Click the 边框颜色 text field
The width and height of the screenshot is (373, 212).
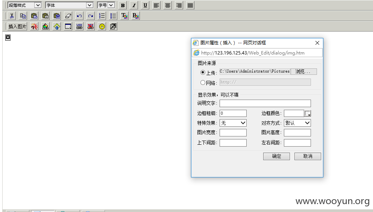(x=294, y=113)
